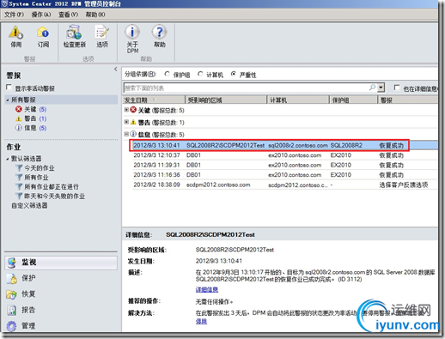Viewport: 445px width, 339px height.
Task: Collapse the left navigation pane arrow
Action: tap(116, 69)
